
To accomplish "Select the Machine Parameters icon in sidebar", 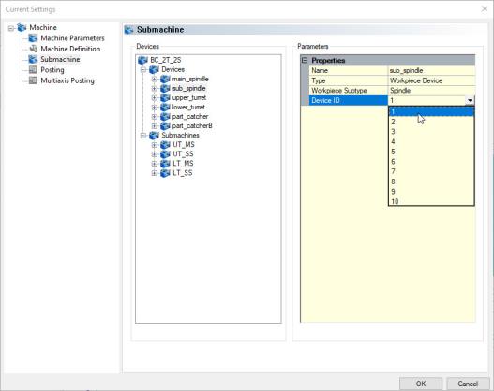I will tap(33, 38).
